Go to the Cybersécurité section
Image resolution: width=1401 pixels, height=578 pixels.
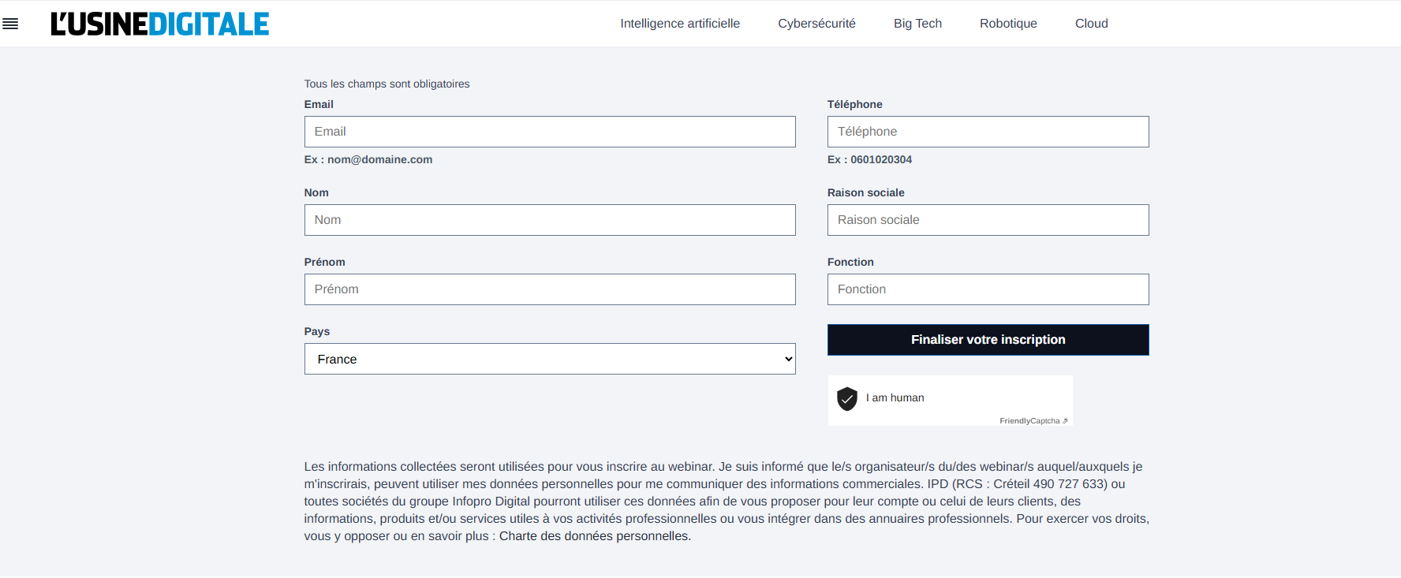[816, 24]
